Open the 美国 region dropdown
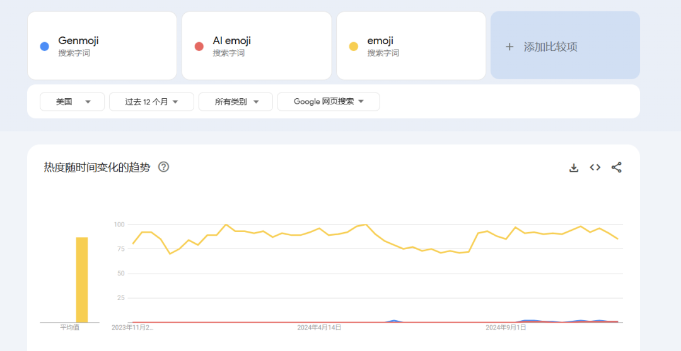This screenshot has height=351, width=681. pyautogui.click(x=72, y=101)
